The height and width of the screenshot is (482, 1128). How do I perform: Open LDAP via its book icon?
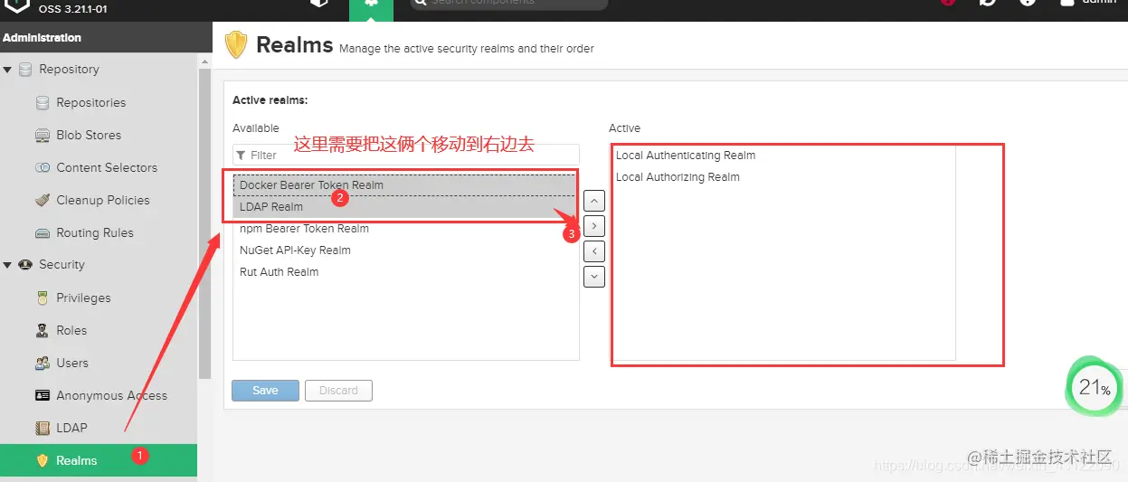pos(43,429)
